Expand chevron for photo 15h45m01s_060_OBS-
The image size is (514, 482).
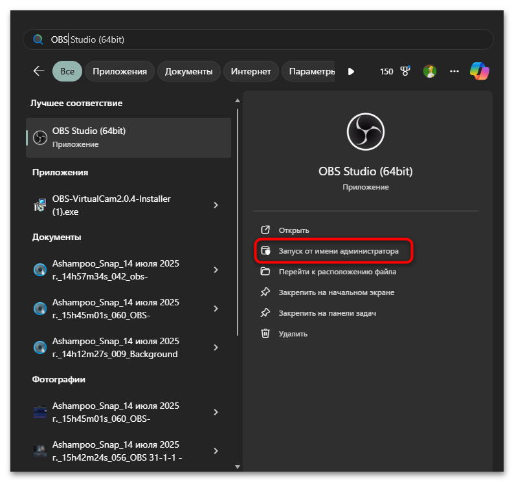216,412
